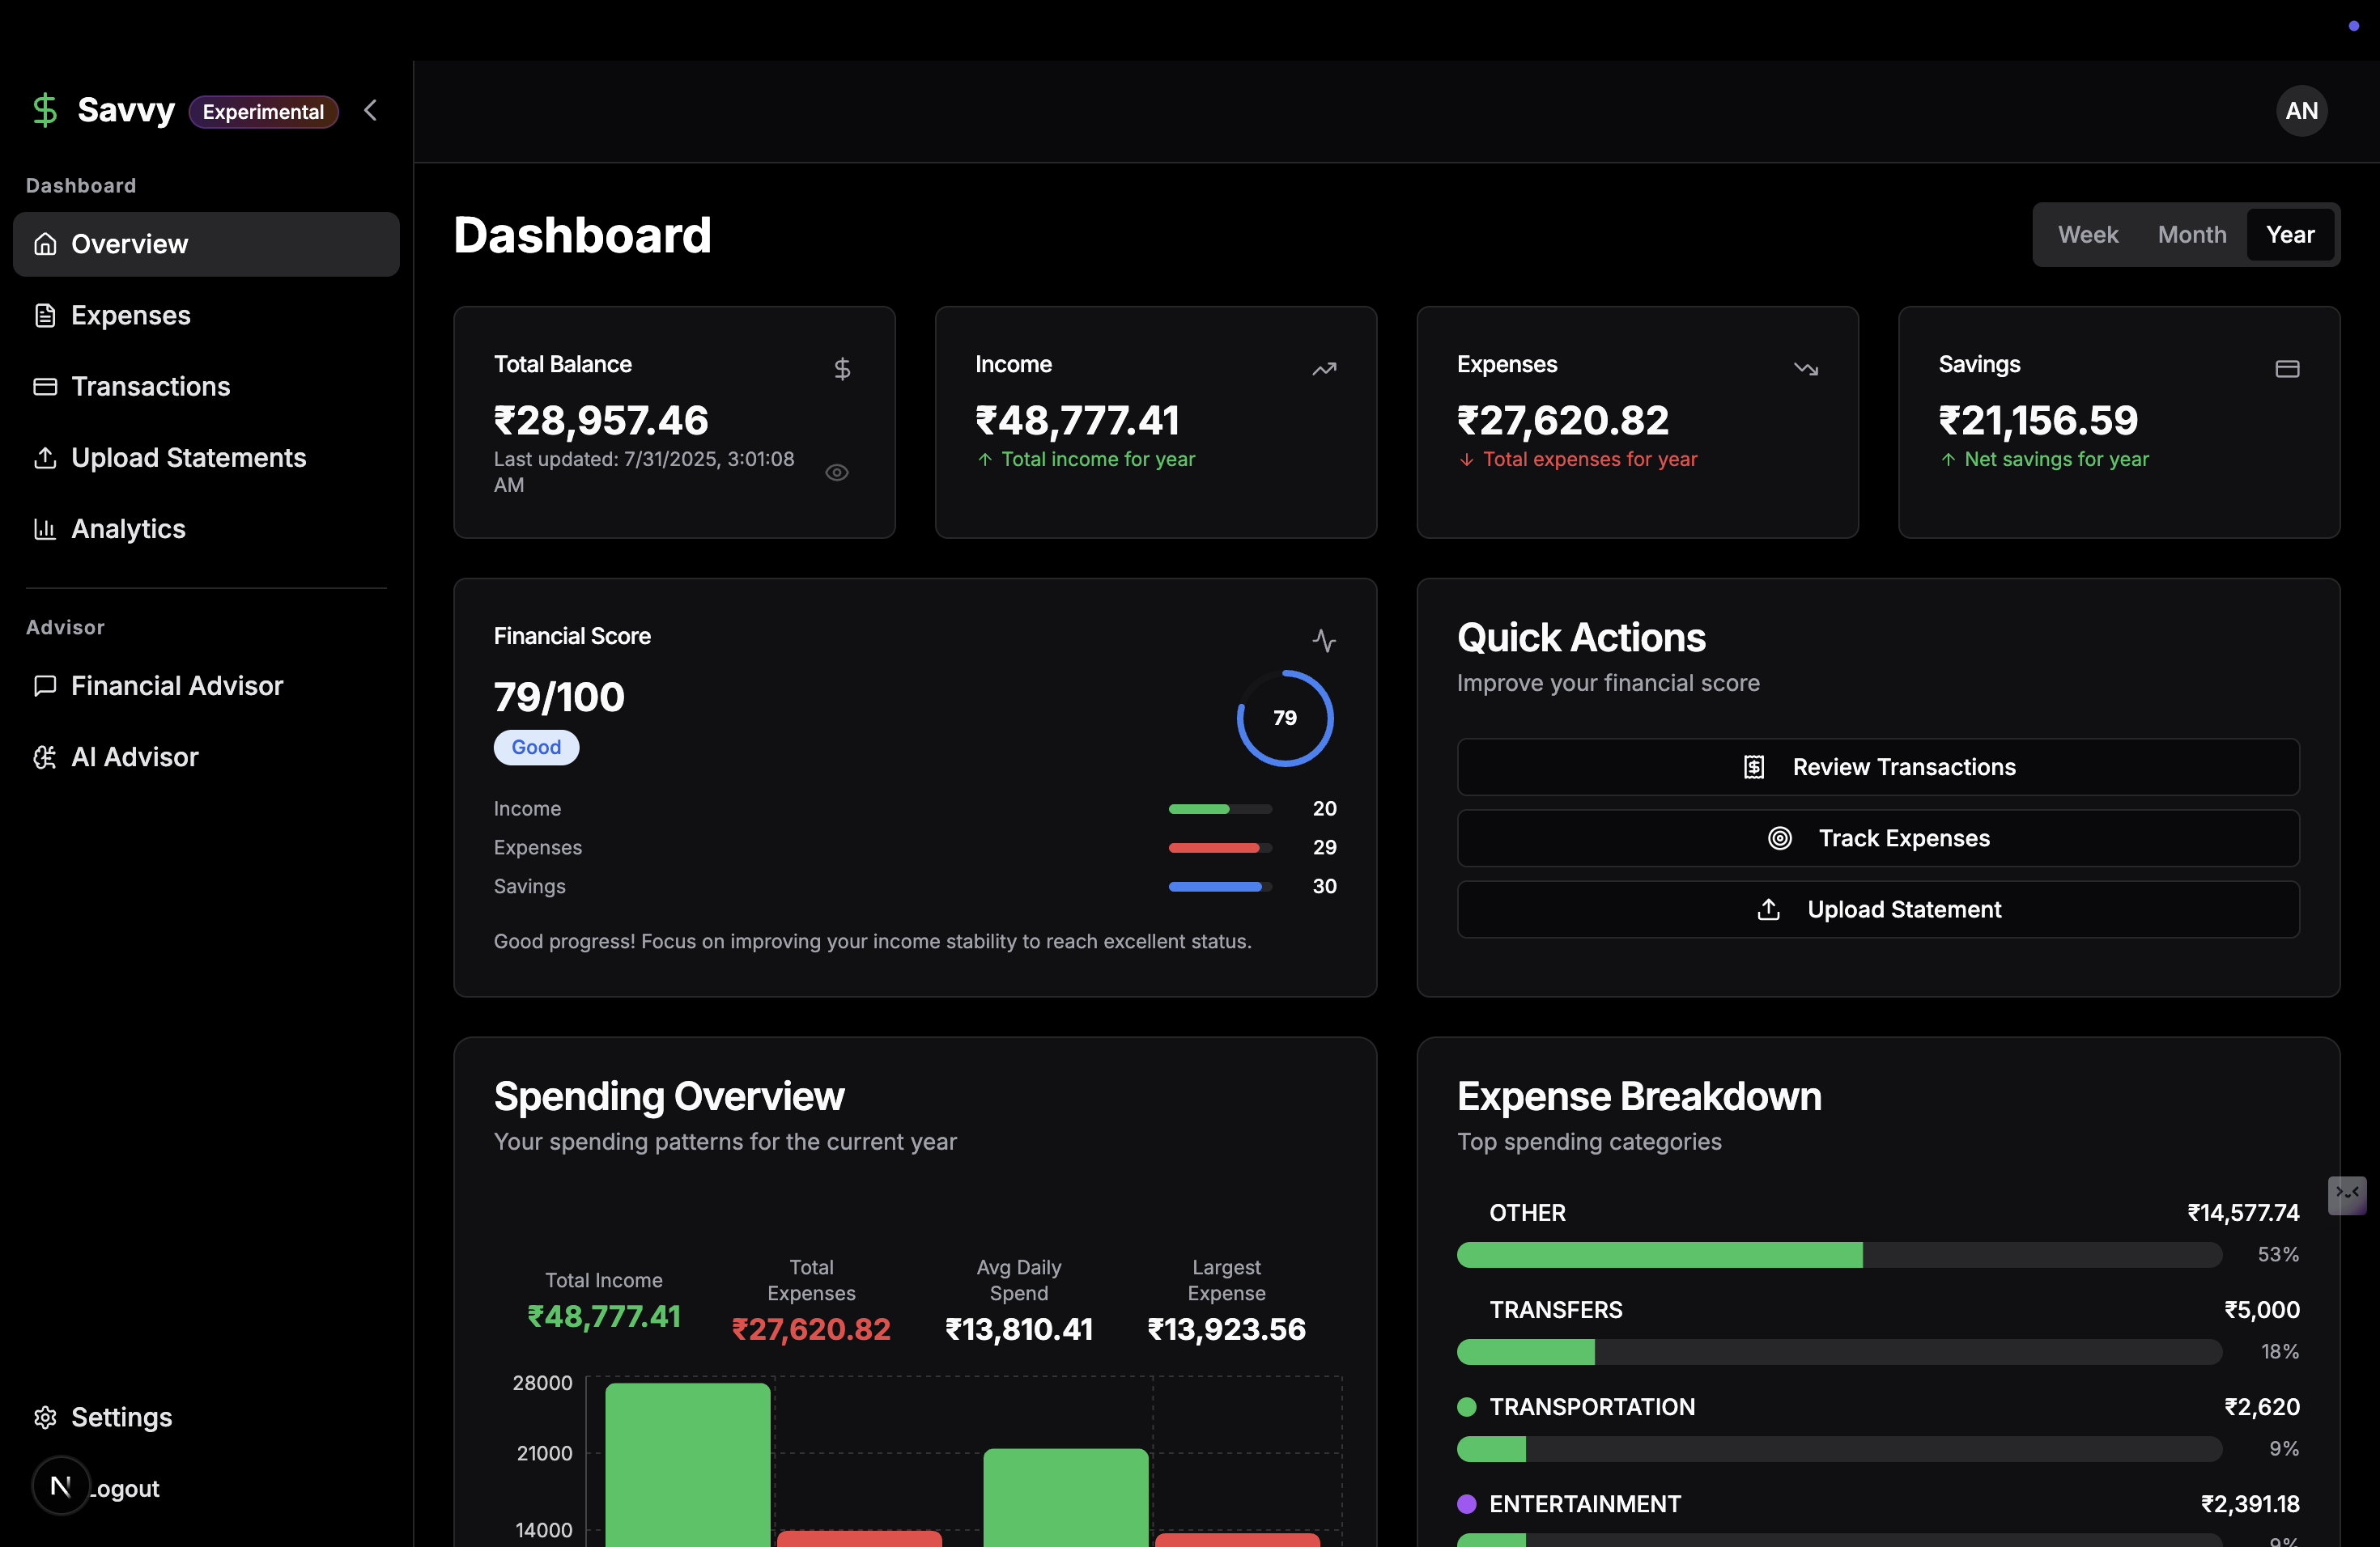Screen dimensions: 2380x1547
Task: Click the dollar icon on Total Balance card
Action: [x=842, y=369]
